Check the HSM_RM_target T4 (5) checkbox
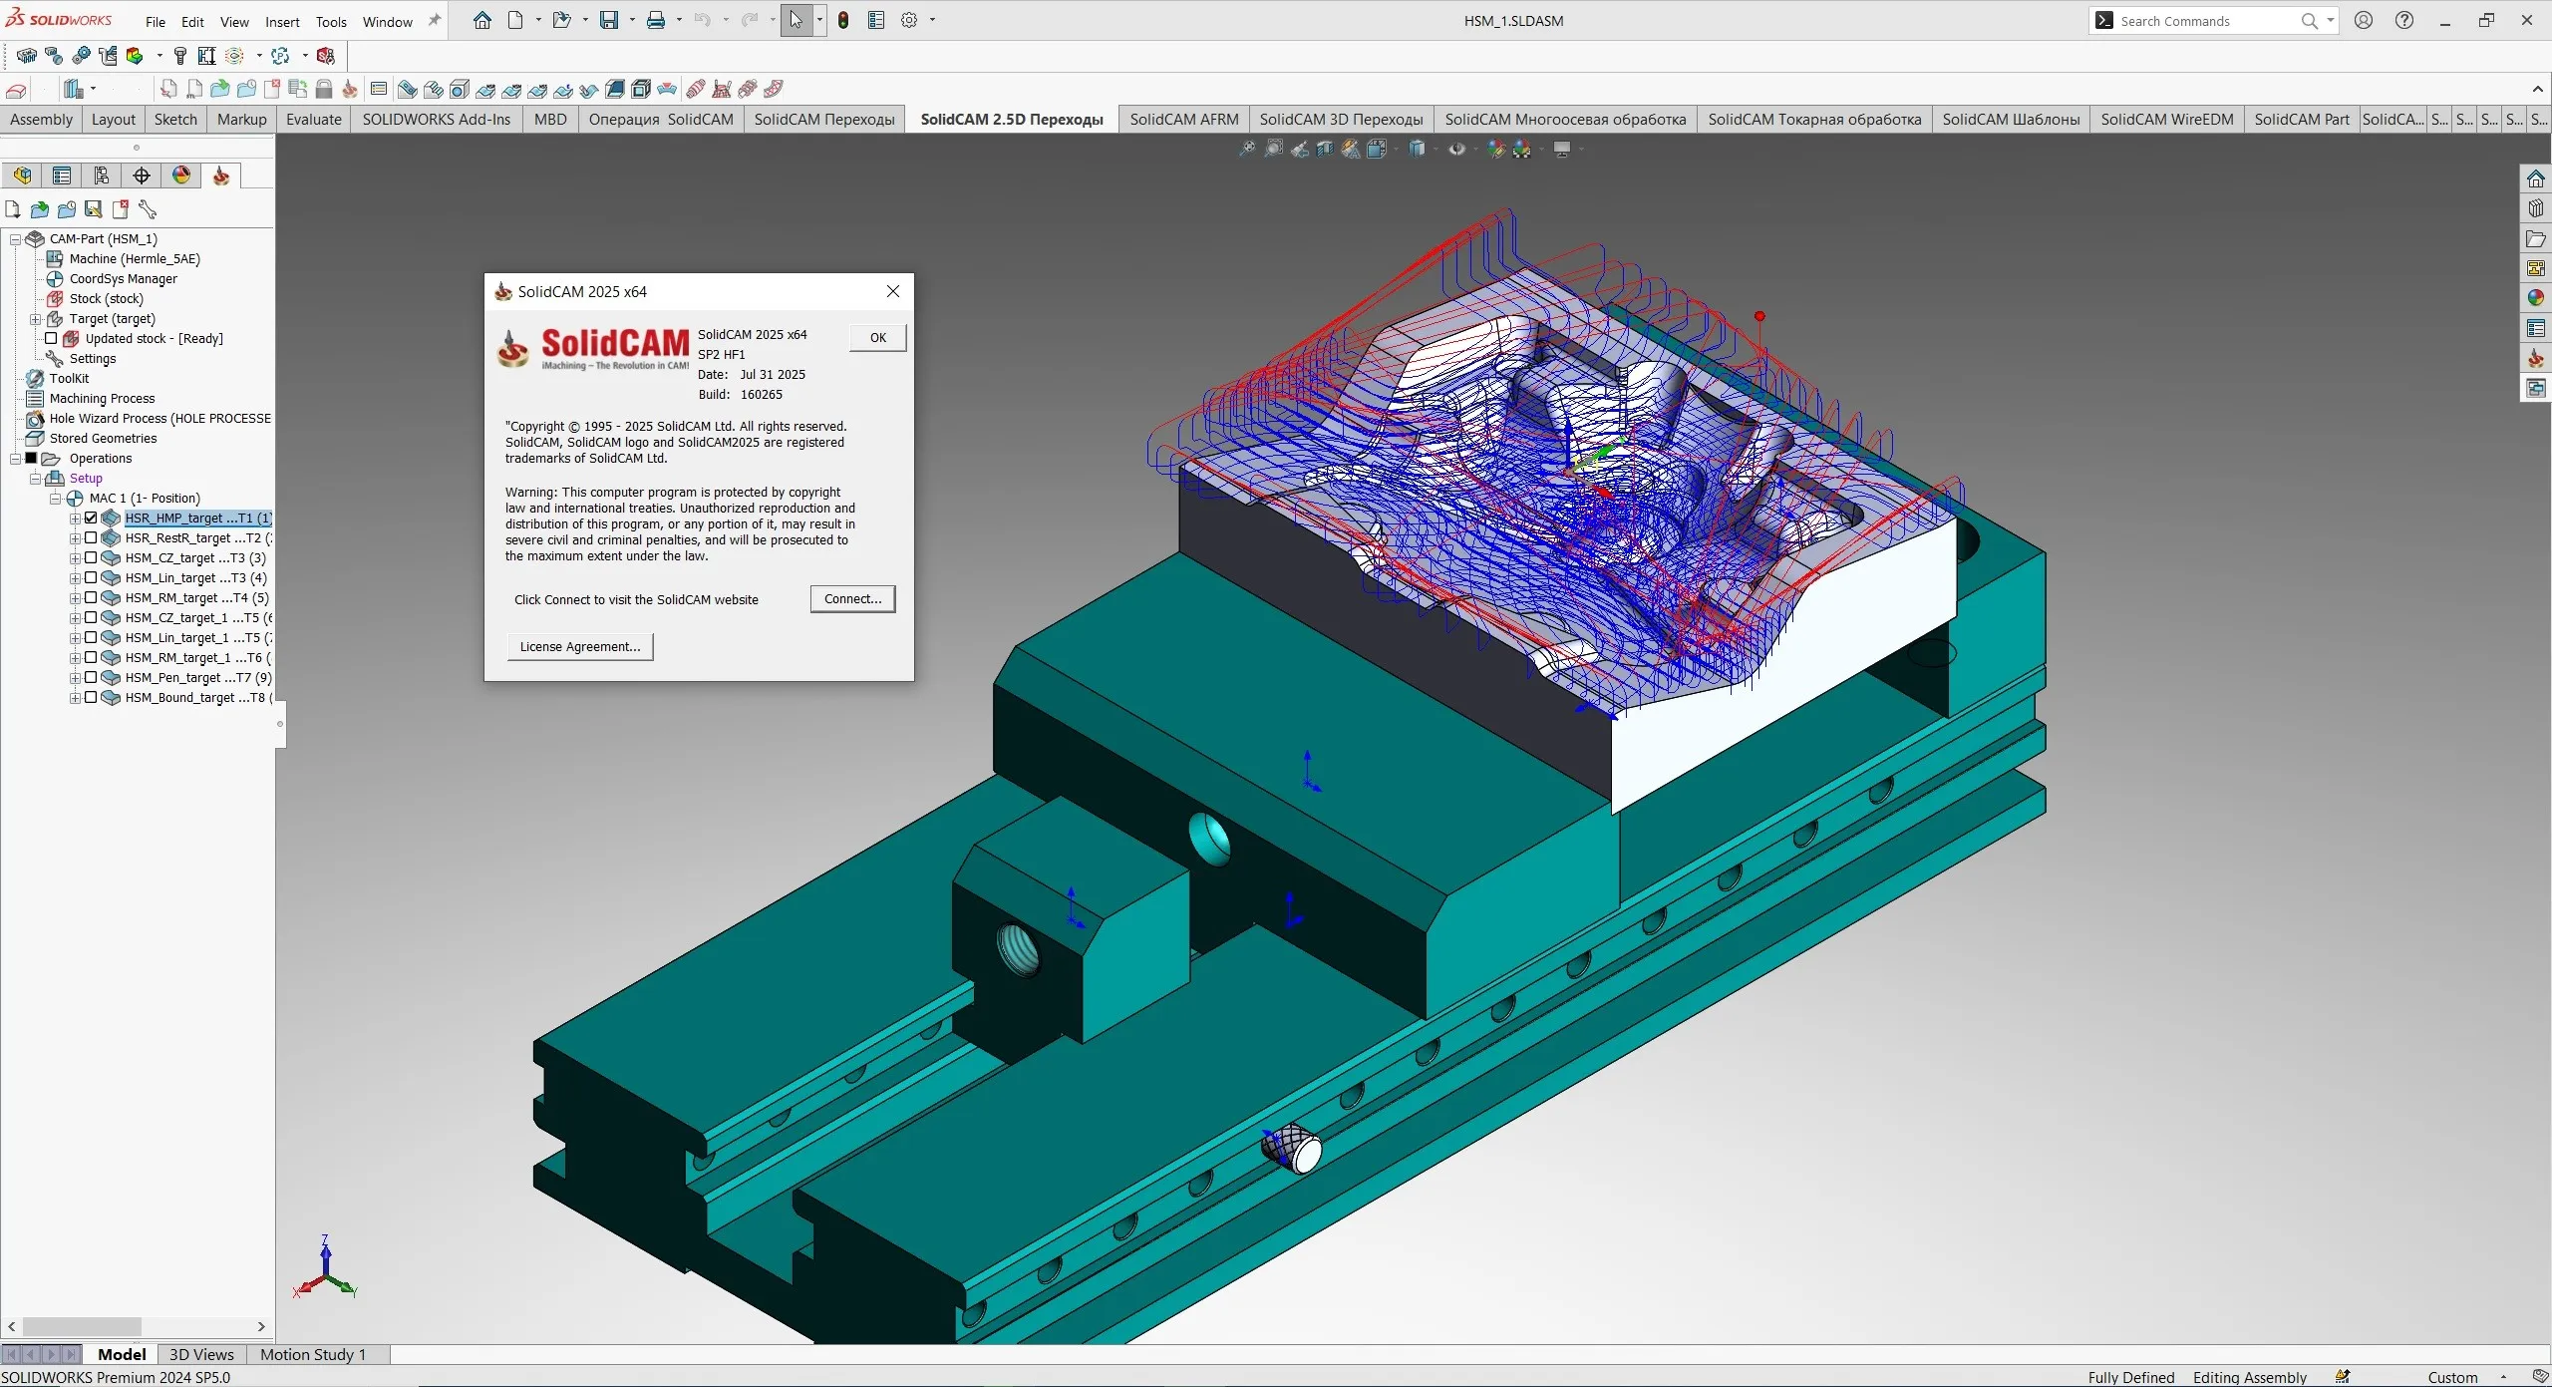This screenshot has width=2552, height=1387. 91,597
